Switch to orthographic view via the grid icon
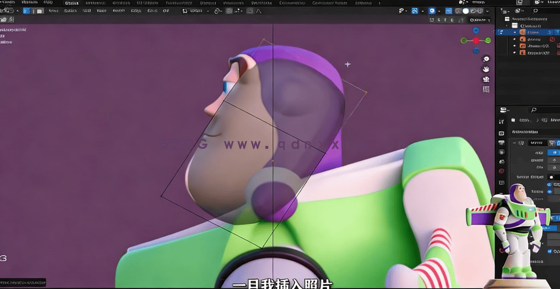560x289 pixels. (486, 89)
